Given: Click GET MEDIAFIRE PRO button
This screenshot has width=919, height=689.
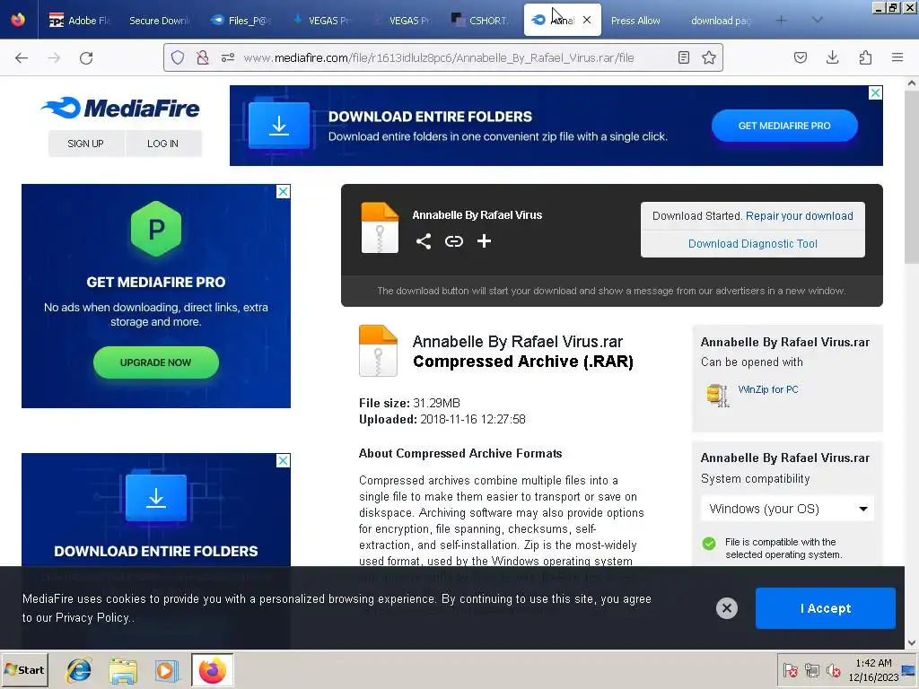Looking at the screenshot, I should 784,126.
